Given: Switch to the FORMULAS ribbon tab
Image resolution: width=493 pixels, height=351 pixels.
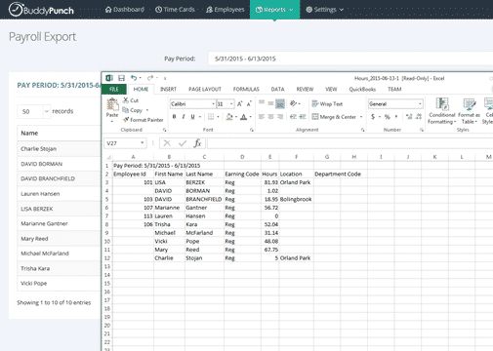Looking at the screenshot, I should point(246,89).
